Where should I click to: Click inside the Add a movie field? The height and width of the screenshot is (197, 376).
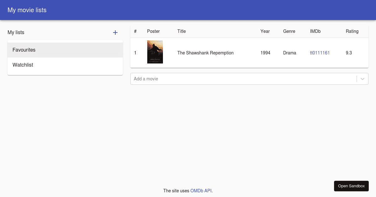(219, 79)
